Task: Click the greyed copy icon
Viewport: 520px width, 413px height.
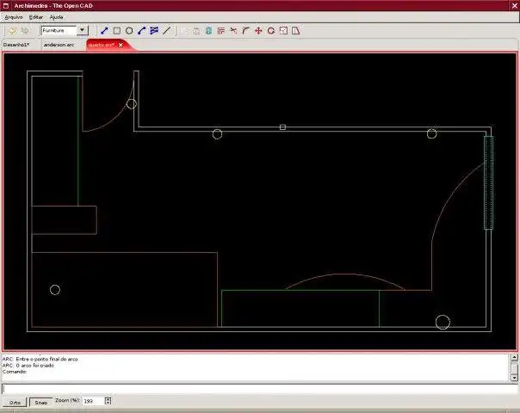Action: [184, 31]
